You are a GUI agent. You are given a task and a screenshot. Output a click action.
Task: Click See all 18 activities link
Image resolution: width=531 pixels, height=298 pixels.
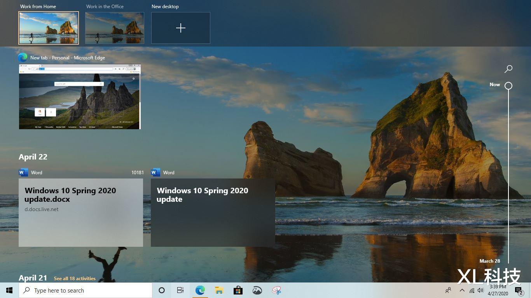(x=75, y=278)
